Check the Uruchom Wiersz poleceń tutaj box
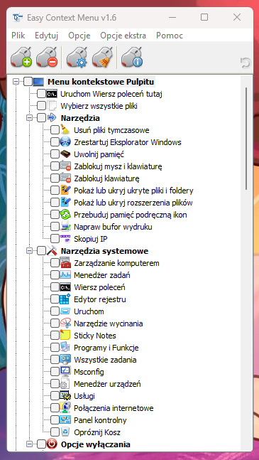The image size is (259, 460). tap(42, 94)
